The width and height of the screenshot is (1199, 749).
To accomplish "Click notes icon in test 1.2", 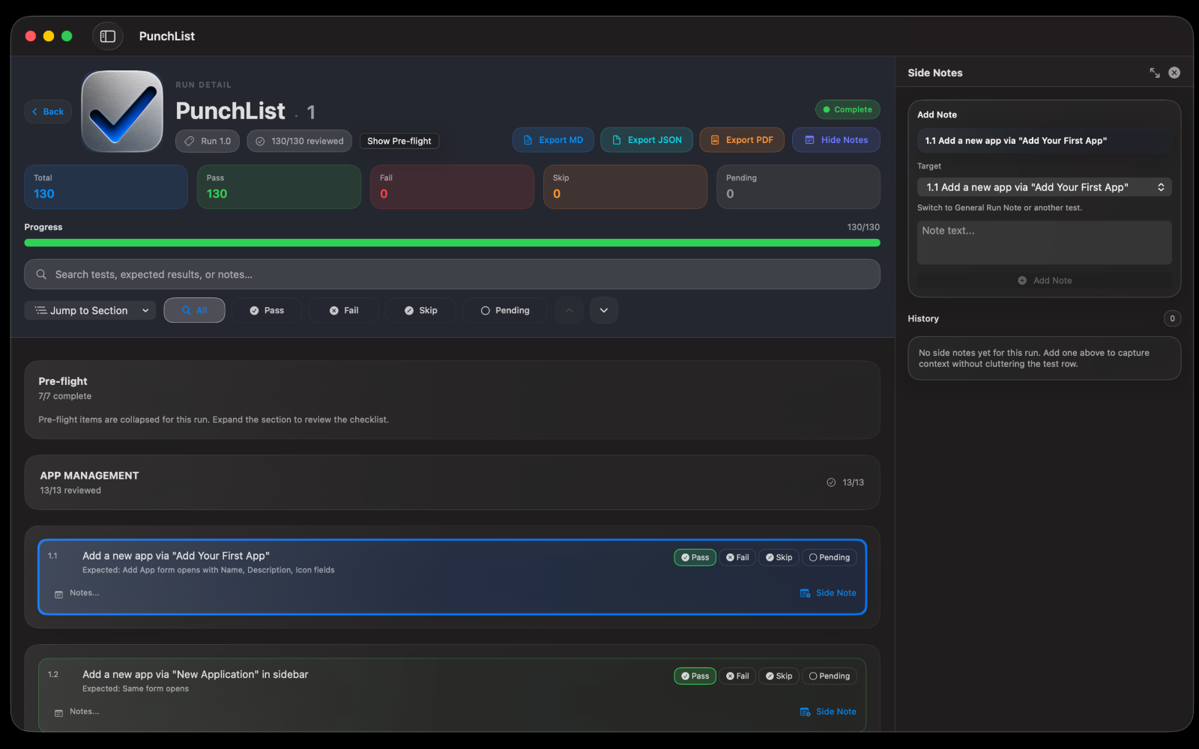I will pyautogui.click(x=58, y=713).
